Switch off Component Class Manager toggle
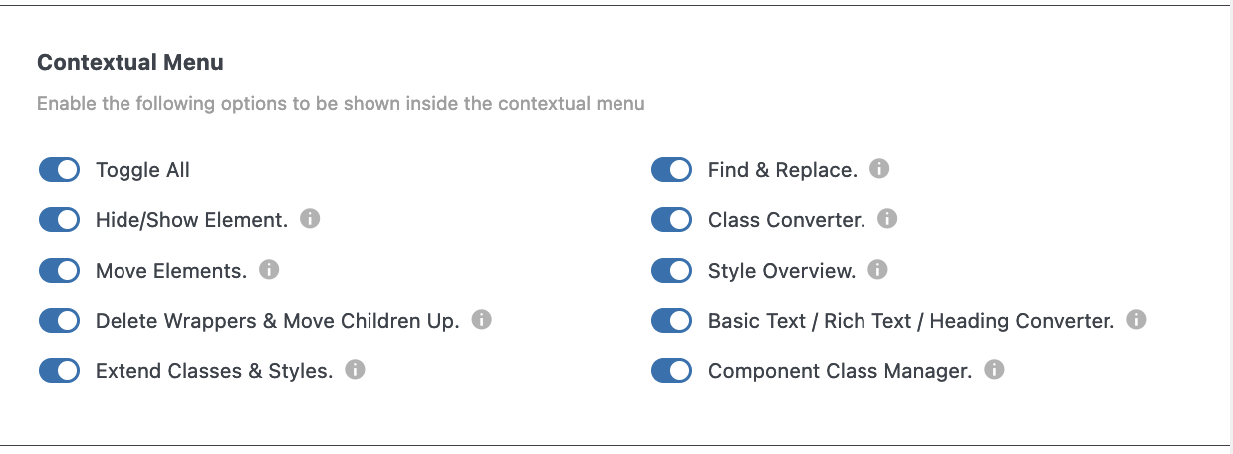This screenshot has width=1233, height=454. [x=671, y=371]
